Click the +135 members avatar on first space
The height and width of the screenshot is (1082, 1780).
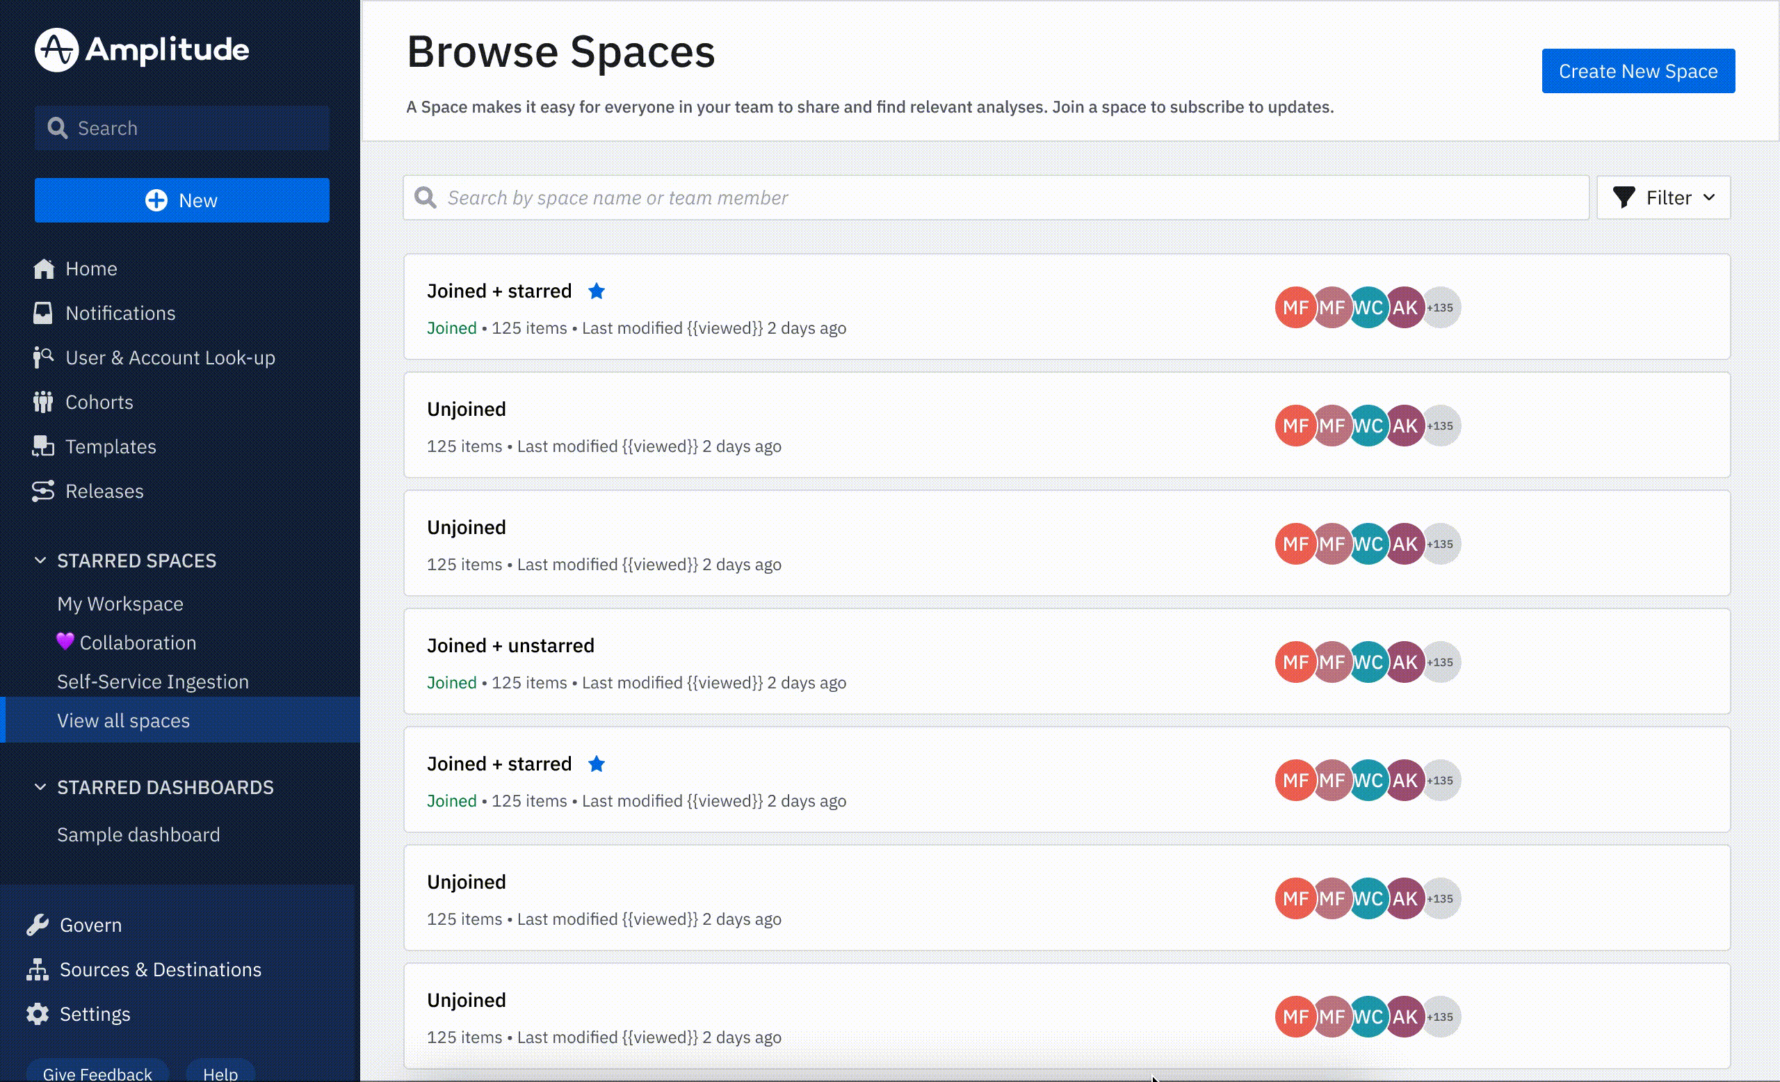[1441, 307]
